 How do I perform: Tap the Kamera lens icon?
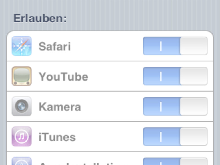(22, 106)
